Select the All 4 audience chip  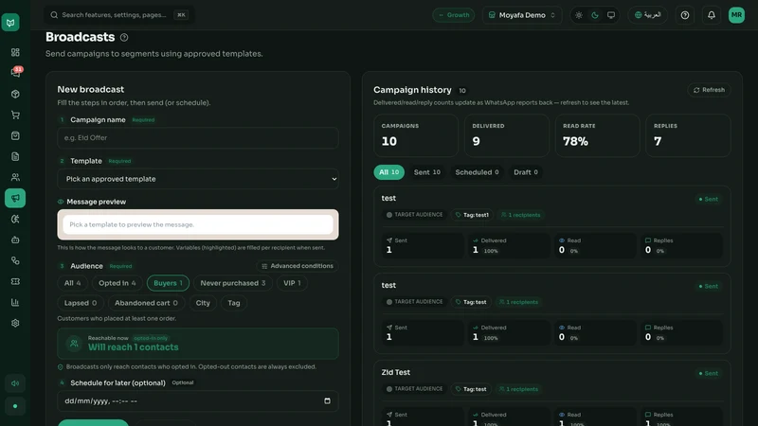coord(73,283)
